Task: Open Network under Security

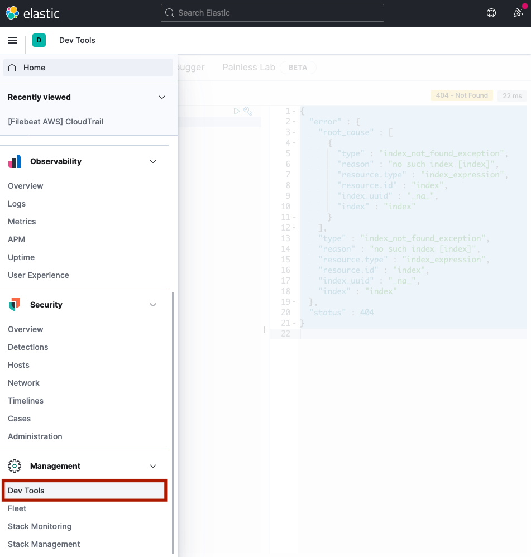Action: click(23, 383)
